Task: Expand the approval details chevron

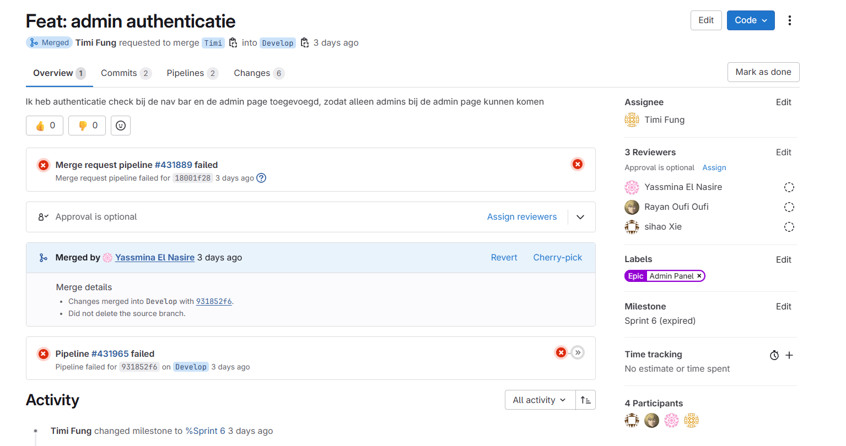Action: [x=580, y=217]
